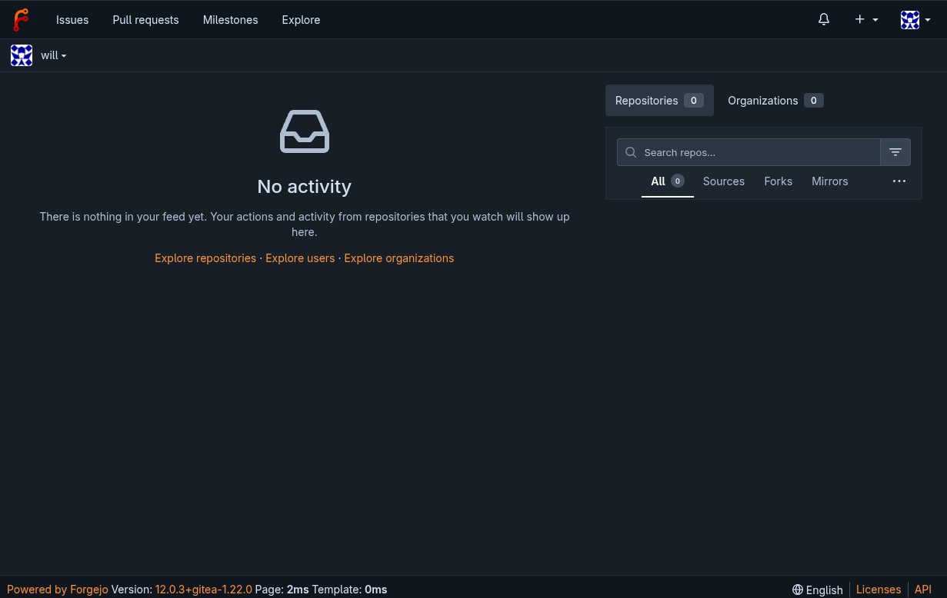Click the search magnifier icon
The image size is (947, 598).
coord(631,152)
